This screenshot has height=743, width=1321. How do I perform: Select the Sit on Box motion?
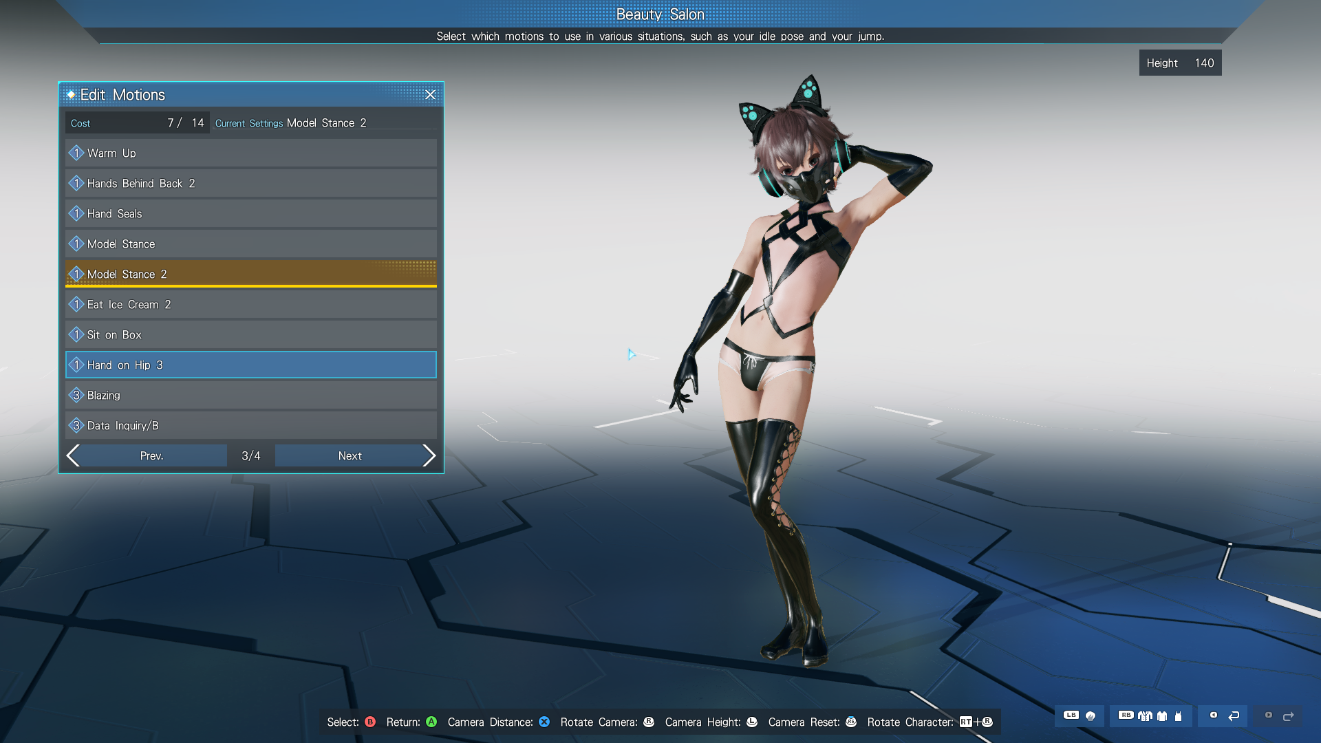(251, 334)
